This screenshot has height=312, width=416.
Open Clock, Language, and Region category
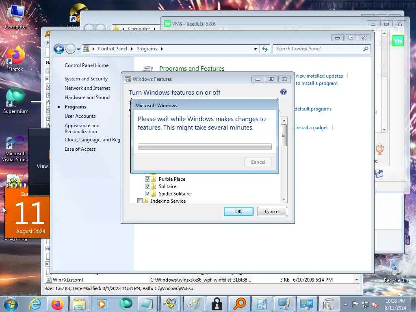(x=92, y=140)
